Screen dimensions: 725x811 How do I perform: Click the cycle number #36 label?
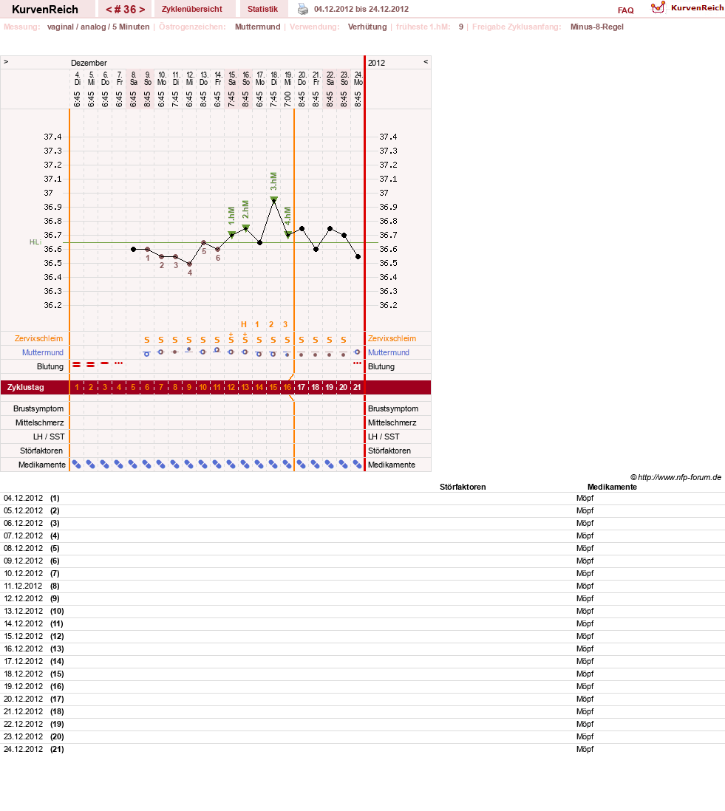[x=126, y=10]
